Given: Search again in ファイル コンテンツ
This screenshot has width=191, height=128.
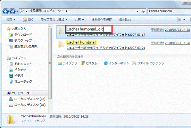Looking at the screenshot, I should tap(148, 63).
